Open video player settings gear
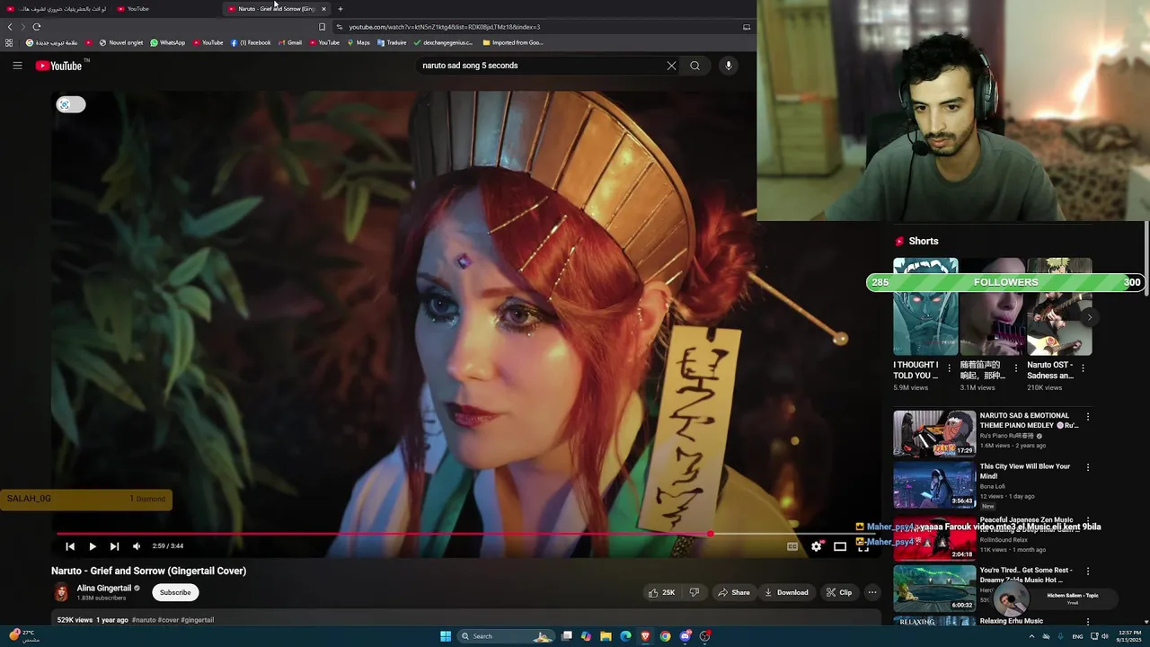 coord(817,546)
